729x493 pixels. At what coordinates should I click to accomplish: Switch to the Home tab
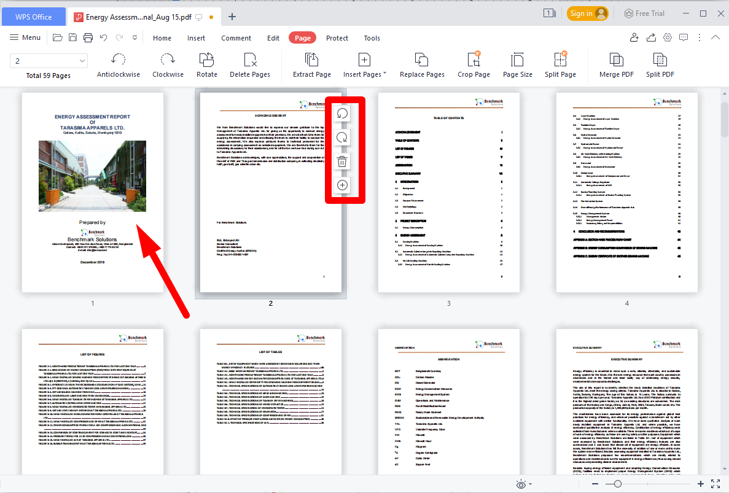tap(162, 38)
